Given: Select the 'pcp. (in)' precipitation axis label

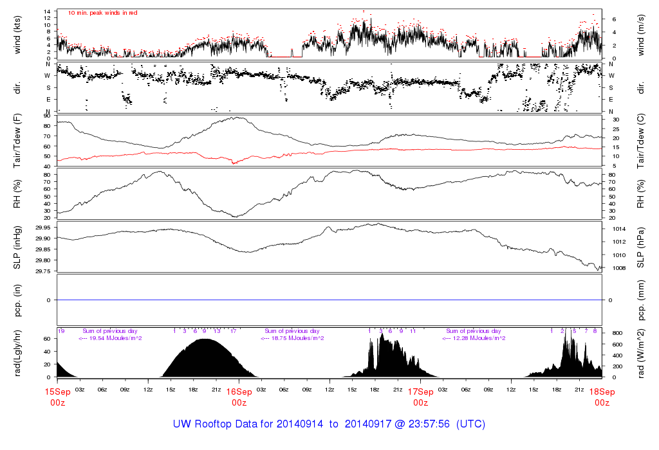Looking at the screenshot, I should click(17, 300).
